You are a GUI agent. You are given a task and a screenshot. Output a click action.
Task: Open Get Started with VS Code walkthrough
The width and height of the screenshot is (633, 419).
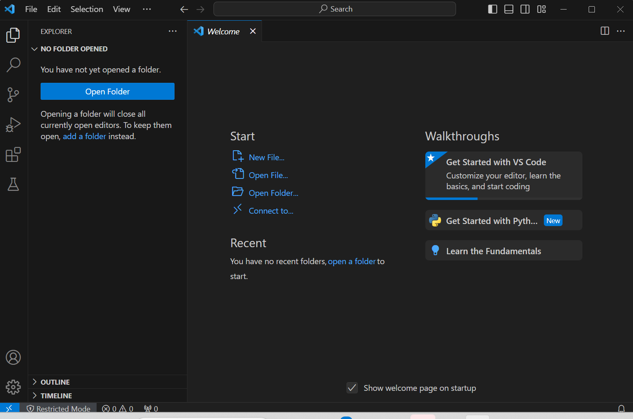point(504,176)
